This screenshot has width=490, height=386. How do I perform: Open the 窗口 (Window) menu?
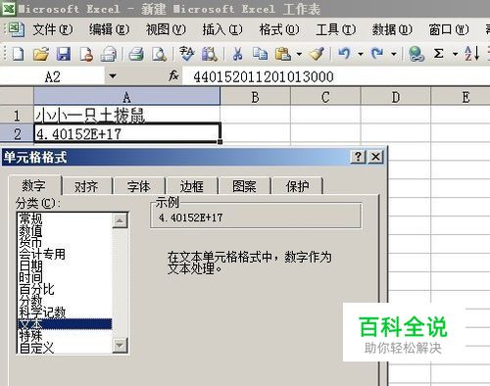[449, 30]
